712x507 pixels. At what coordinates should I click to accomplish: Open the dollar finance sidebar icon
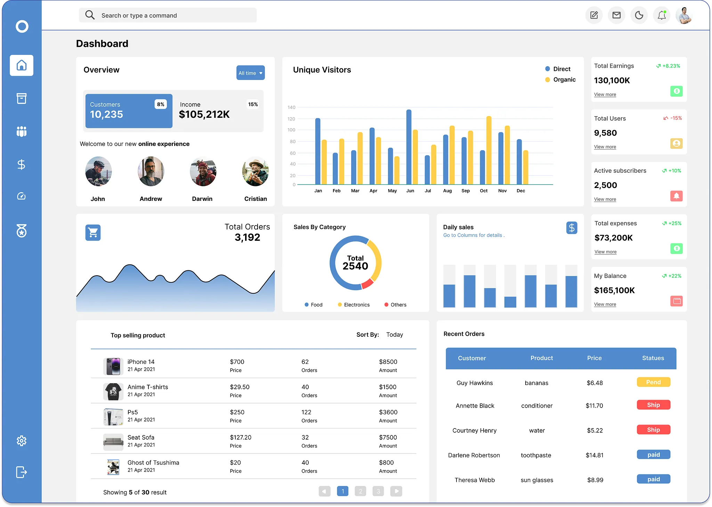(22, 164)
